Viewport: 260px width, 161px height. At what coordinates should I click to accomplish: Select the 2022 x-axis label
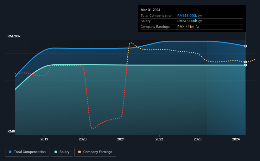(159, 139)
